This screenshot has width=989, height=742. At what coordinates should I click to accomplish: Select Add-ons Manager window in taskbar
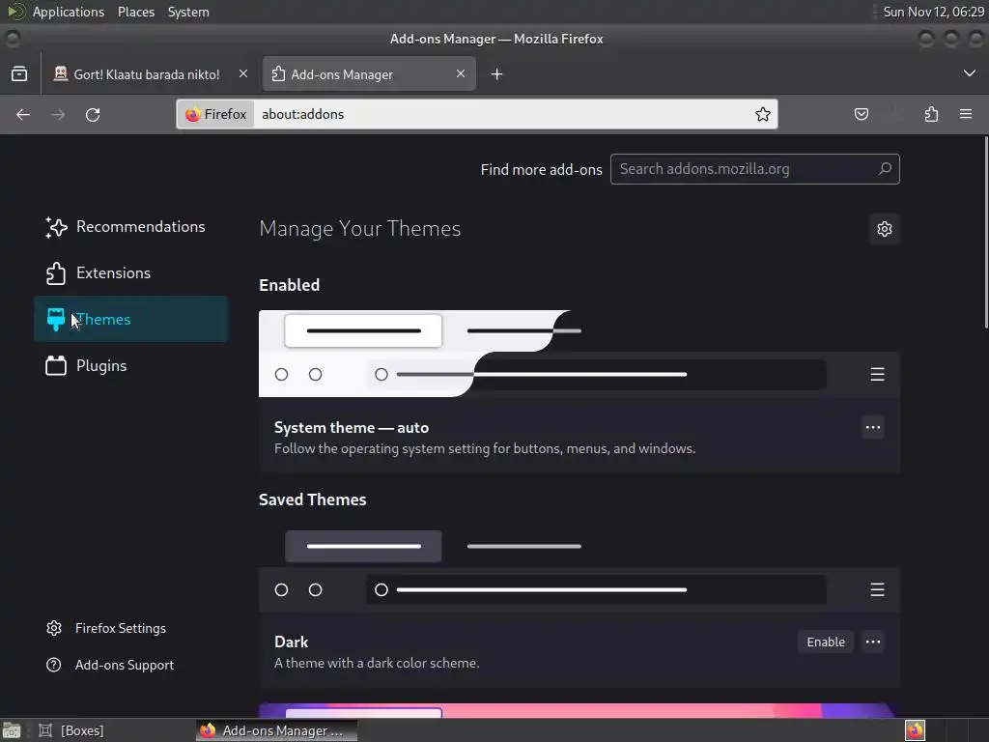coord(276,730)
